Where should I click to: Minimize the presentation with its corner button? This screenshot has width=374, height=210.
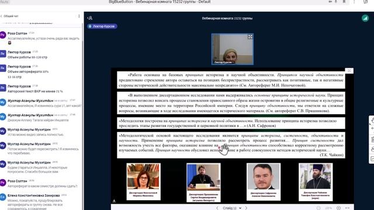tap(349, 71)
